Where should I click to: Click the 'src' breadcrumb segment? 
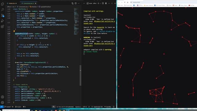(x=14, y=7)
